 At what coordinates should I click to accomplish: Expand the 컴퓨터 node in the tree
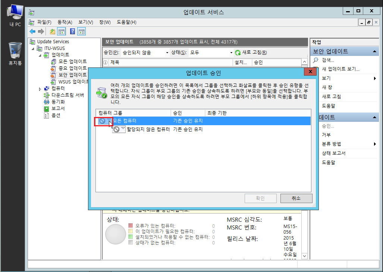pyautogui.click(x=40, y=89)
